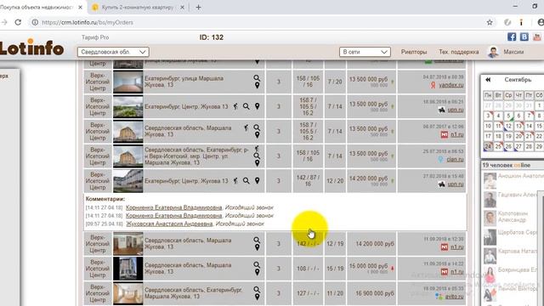Click map pin icon in cian.ru listing row
Viewport: 544px width, 306px height.
pos(257,162)
